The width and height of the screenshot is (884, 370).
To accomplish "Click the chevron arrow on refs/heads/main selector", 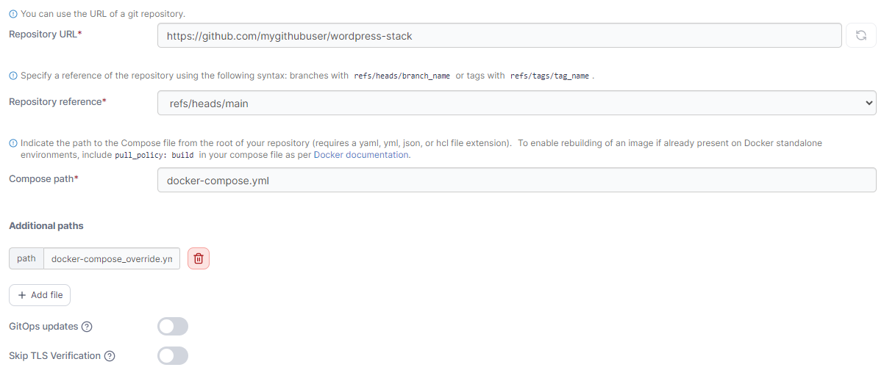I will point(868,104).
